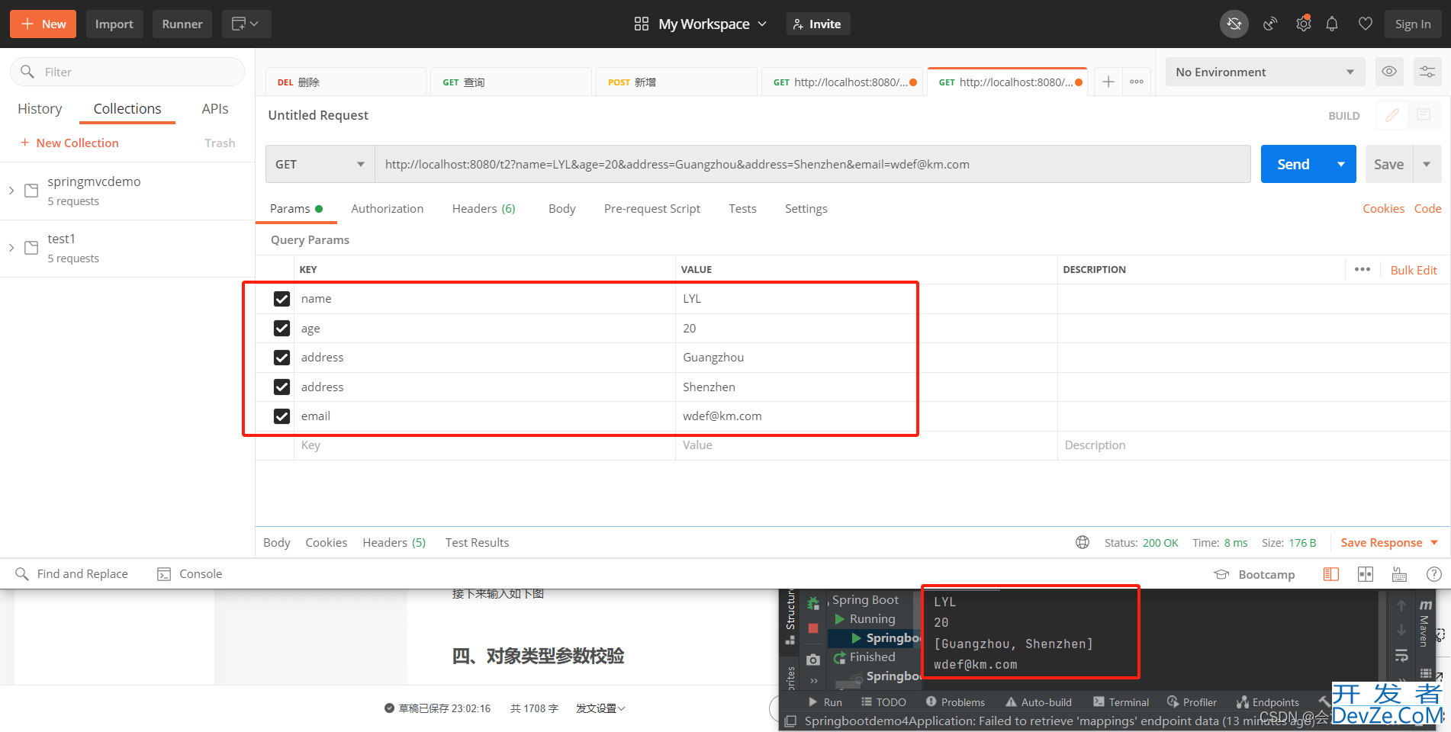This screenshot has width=1451, height=732.
Task: Uncheck the age parameter checkbox
Action: 282,328
